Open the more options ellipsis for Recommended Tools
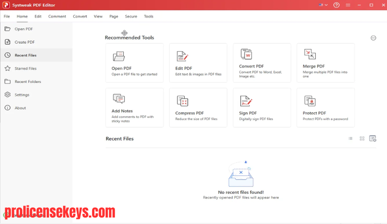387x224 pixels. (373, 38)
